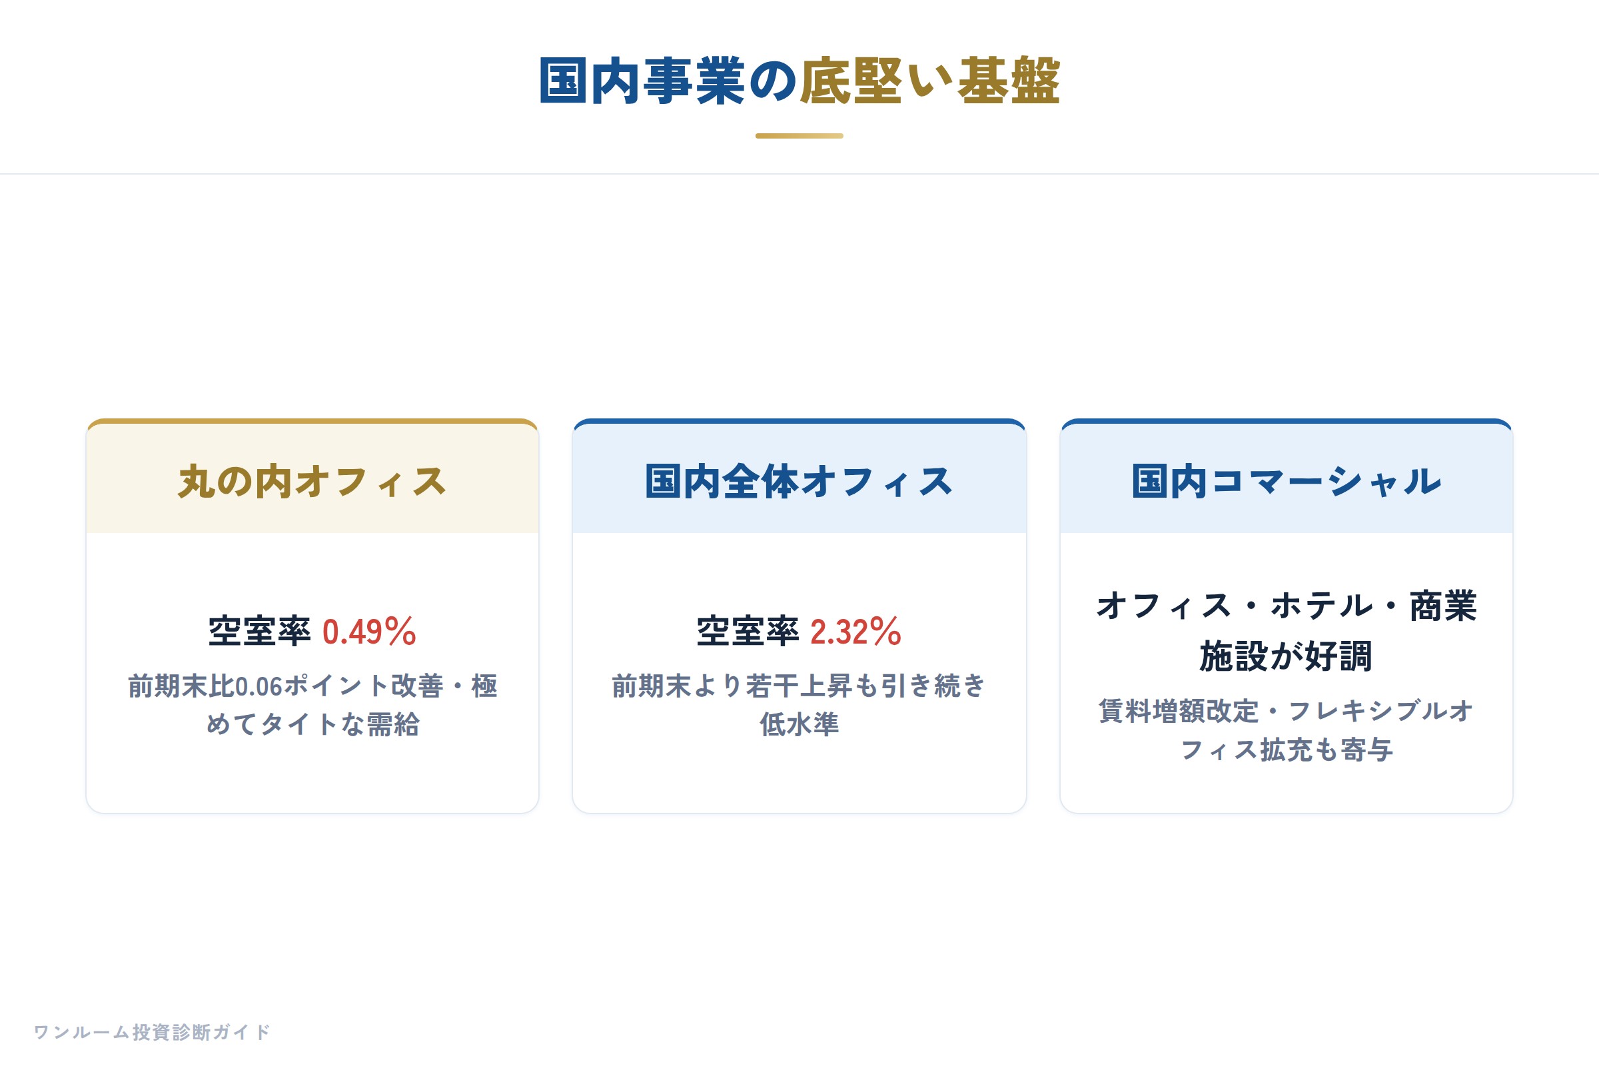Screen dimensions: 1599x1066
Task: Select the red 0.49% vacancy figure
Action: tap(369, 632)
